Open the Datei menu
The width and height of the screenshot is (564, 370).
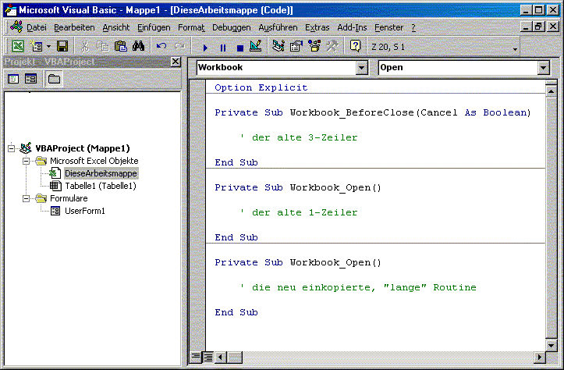37,27
